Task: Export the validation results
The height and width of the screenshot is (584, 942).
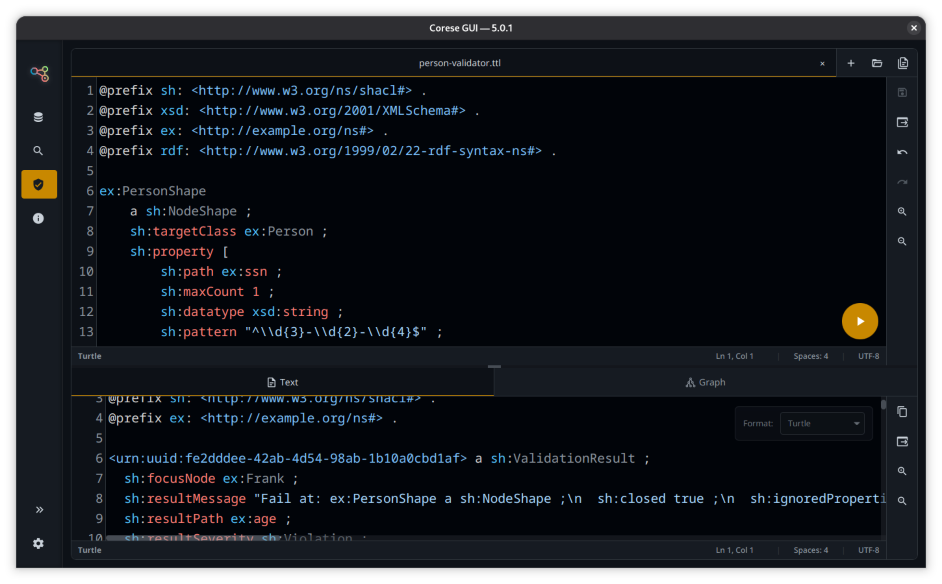Action: (902, 442)
